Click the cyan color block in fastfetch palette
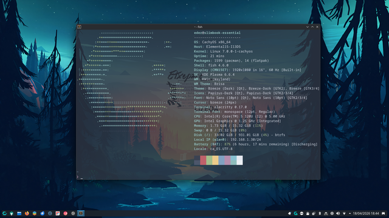389x218 pixels. click(233, 160)
